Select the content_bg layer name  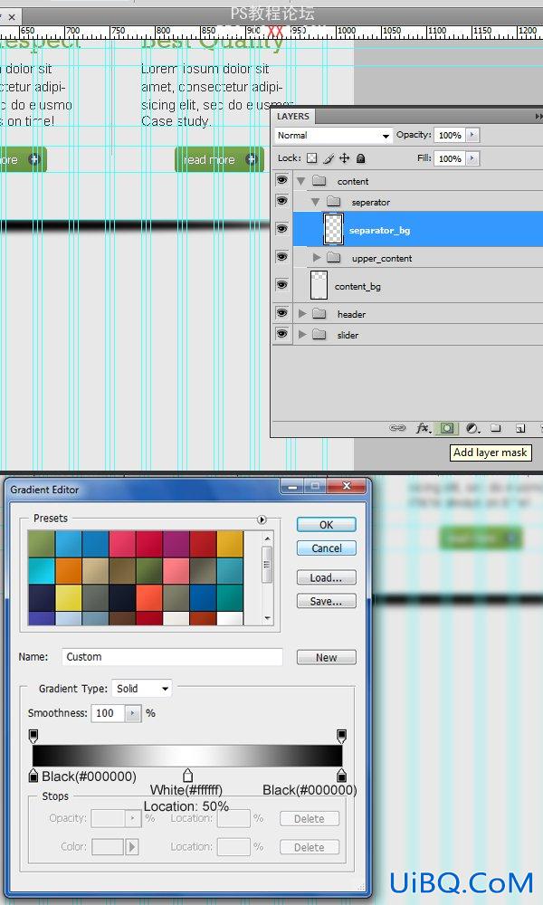[x=357, y=286]
